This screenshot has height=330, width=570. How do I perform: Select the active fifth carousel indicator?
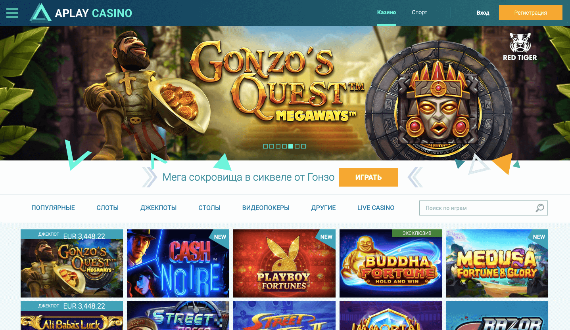coord(291,146)
